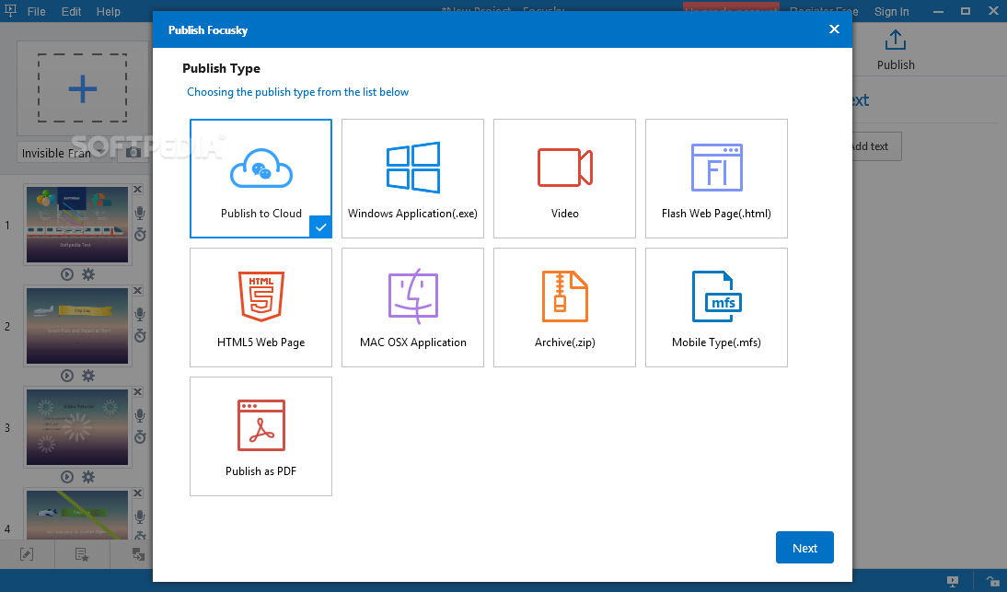1007x592 pixels.
Task: Open the Edit menu
Action: (71, 12)
